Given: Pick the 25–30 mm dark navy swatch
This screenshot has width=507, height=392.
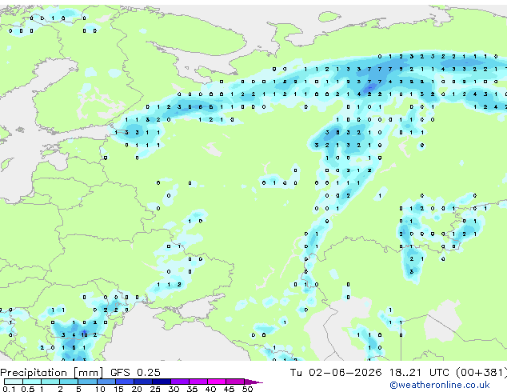Looking at the screenshot, I should (161, 382).
